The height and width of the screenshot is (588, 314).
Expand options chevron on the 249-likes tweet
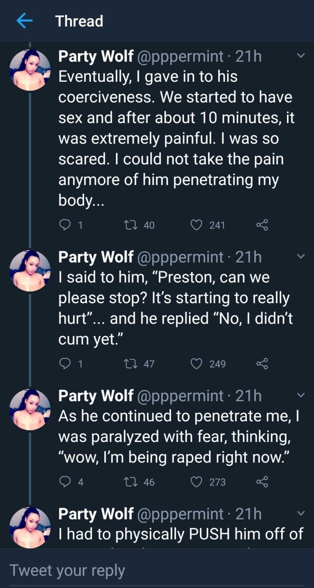pyautogui.click(x=300, y=256)
